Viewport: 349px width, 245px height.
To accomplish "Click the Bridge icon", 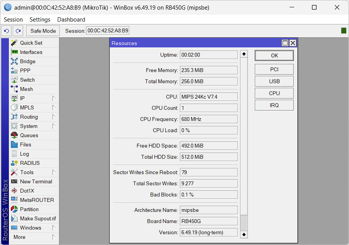I will coord(14,61).
